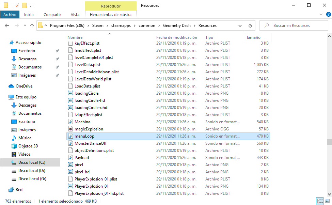Select the menuLoop audio file

(168, 136)
